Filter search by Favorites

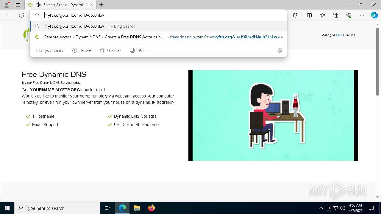point(110,50)
